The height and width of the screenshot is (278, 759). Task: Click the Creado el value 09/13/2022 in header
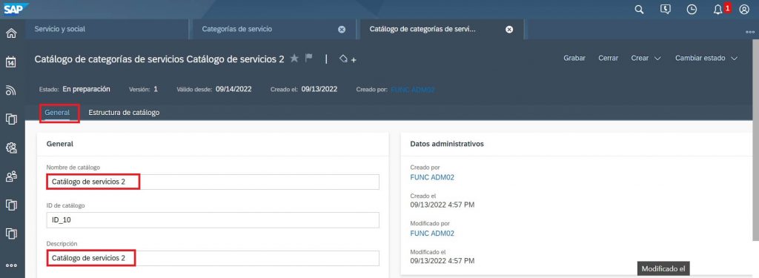click(x=319, y=89)
